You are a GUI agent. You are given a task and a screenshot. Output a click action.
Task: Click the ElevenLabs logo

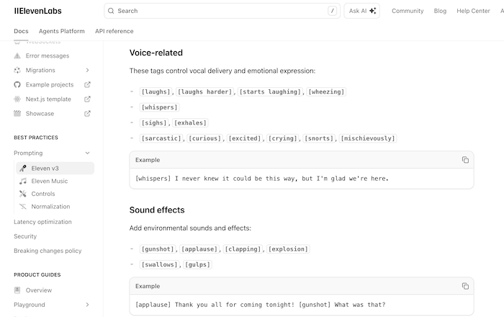[x=39, y=11]
